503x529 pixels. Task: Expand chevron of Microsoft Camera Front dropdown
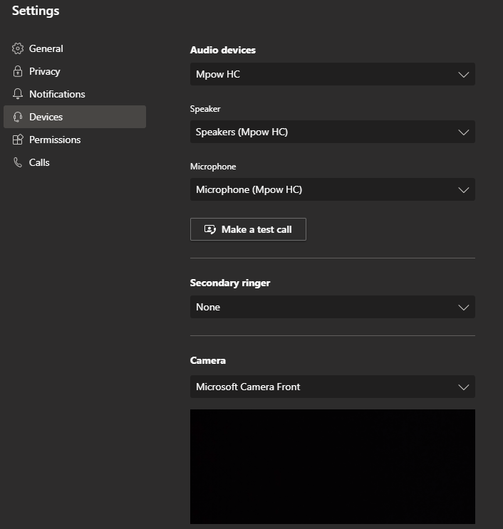464,387
